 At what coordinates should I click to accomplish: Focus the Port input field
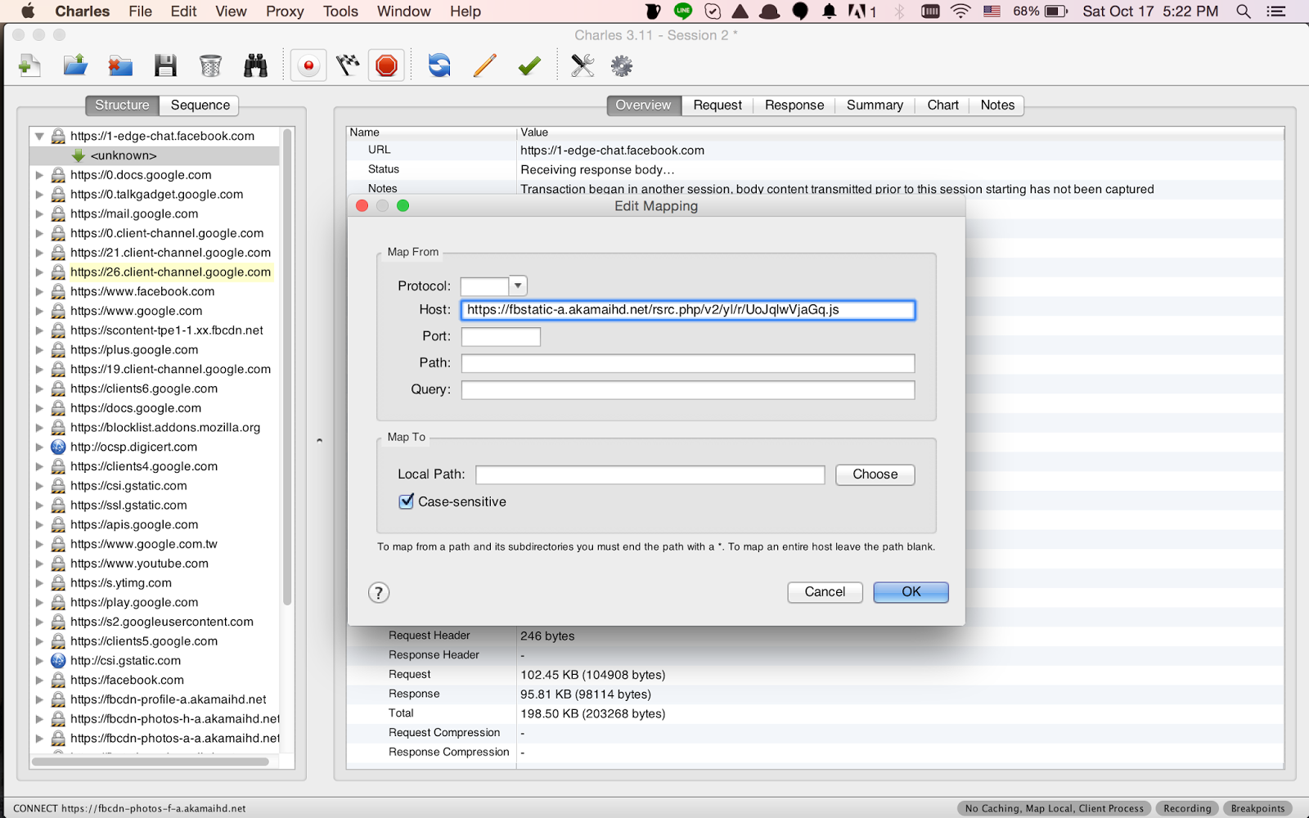[x=501, y=336]
